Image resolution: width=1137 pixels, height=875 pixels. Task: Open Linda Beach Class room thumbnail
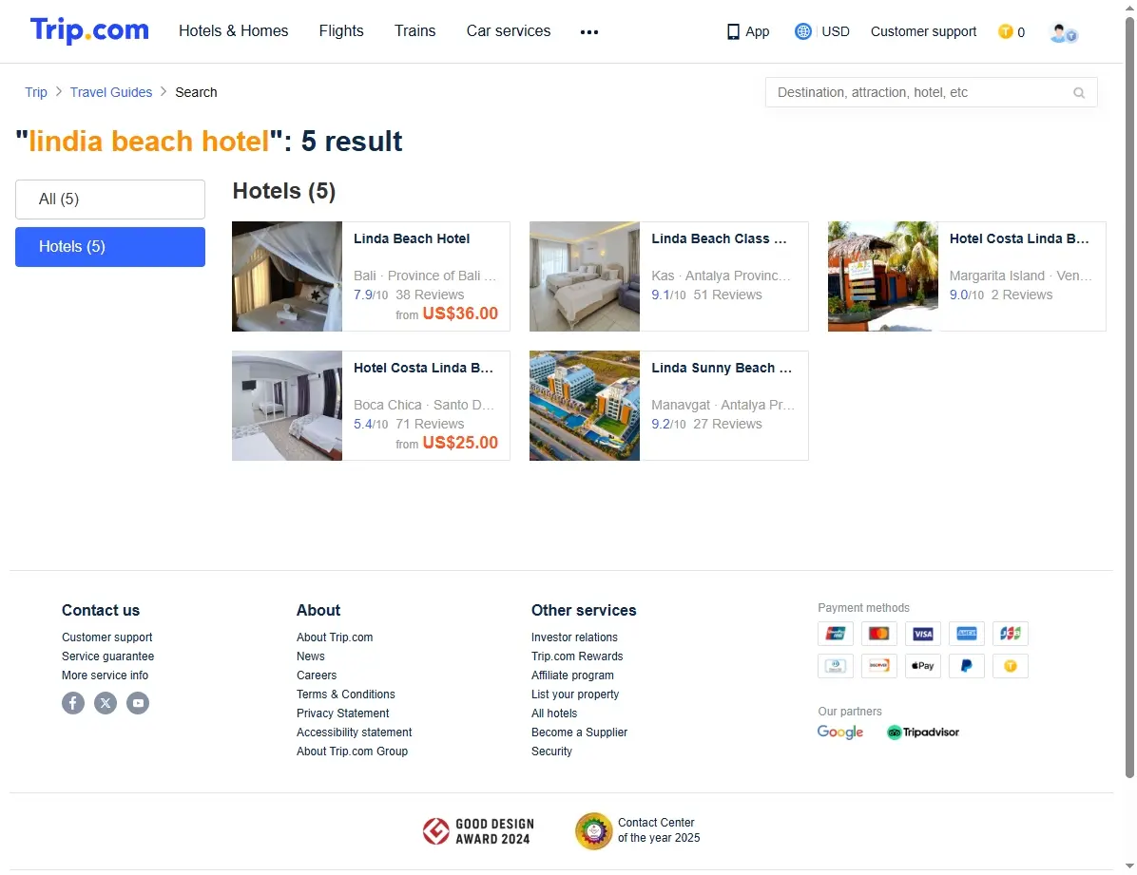pos(585,276)
